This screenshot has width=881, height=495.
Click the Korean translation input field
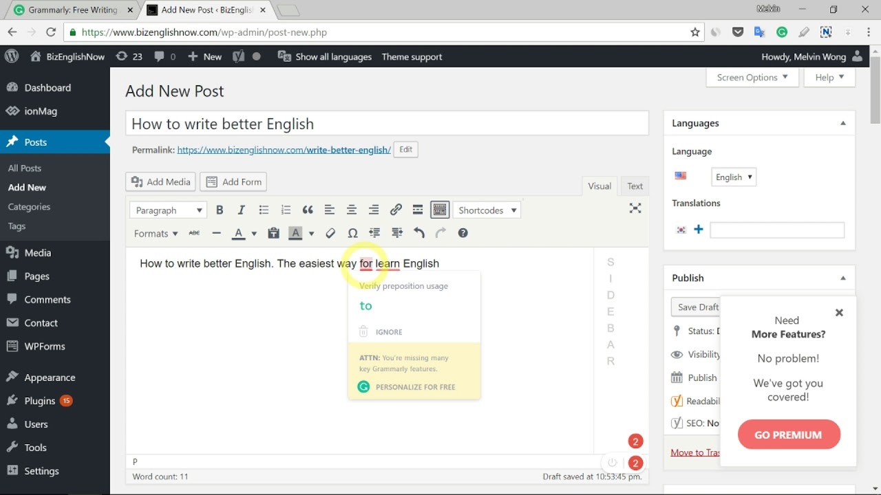pyautogui.click(x=777, y=230)
